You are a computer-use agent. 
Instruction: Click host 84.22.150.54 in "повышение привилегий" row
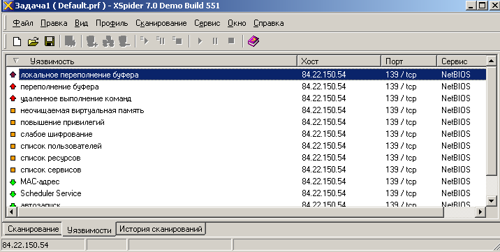tap(323, 122)
